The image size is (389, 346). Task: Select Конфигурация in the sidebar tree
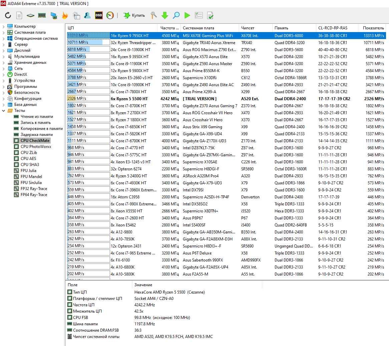[x=28, y=99]
